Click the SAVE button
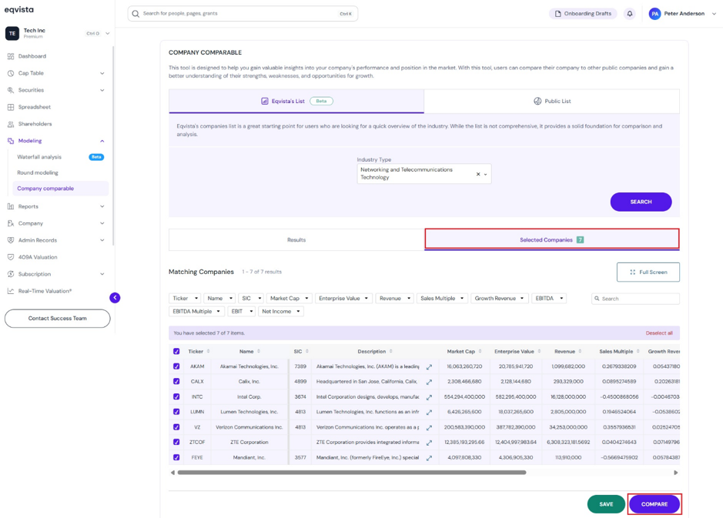The height and width of the screenshot is (518, 723). (x=606, y=504)
